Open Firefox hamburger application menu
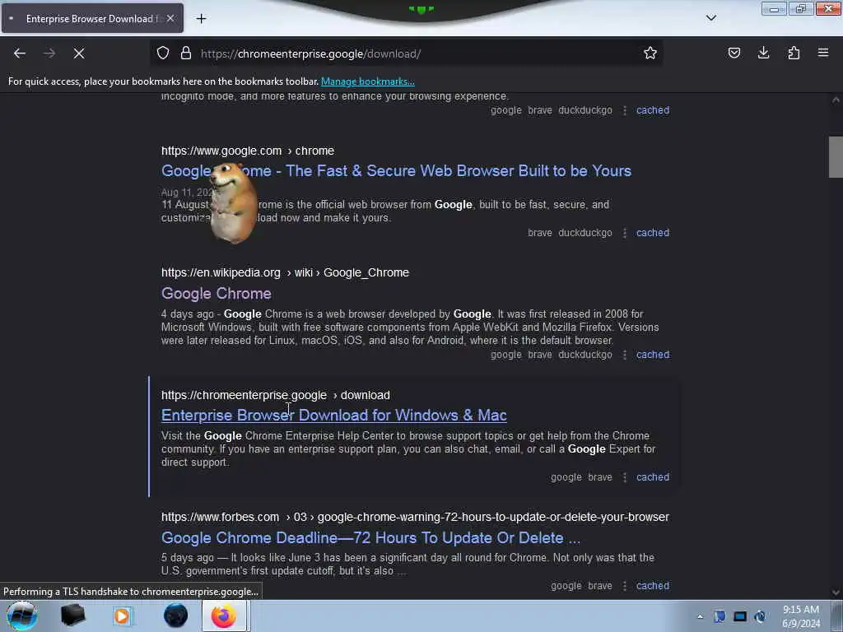The width and height of the screenshot is (843, 632). point(823,53)
